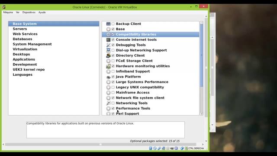This screenshot has width=277, height=156.
Task: Select the Desktops category
Action: [54, 54]
